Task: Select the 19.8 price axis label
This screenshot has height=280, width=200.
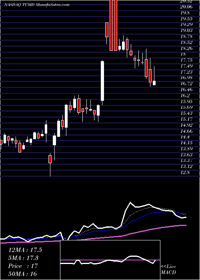Action: click(x=185, y=13)
